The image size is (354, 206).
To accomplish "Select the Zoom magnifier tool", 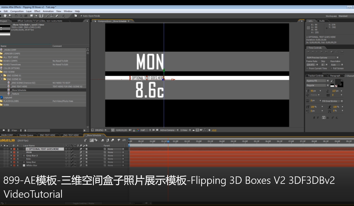I will 10,16.
